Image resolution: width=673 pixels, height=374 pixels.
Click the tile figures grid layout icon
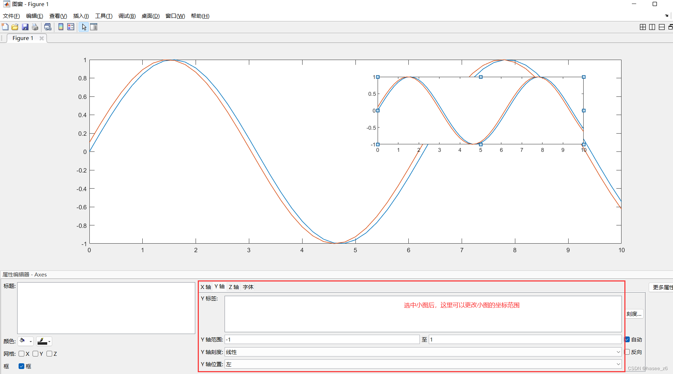643,27
